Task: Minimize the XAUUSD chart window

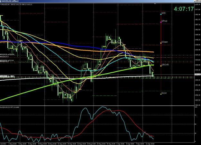Action: (x=195, y=1)
